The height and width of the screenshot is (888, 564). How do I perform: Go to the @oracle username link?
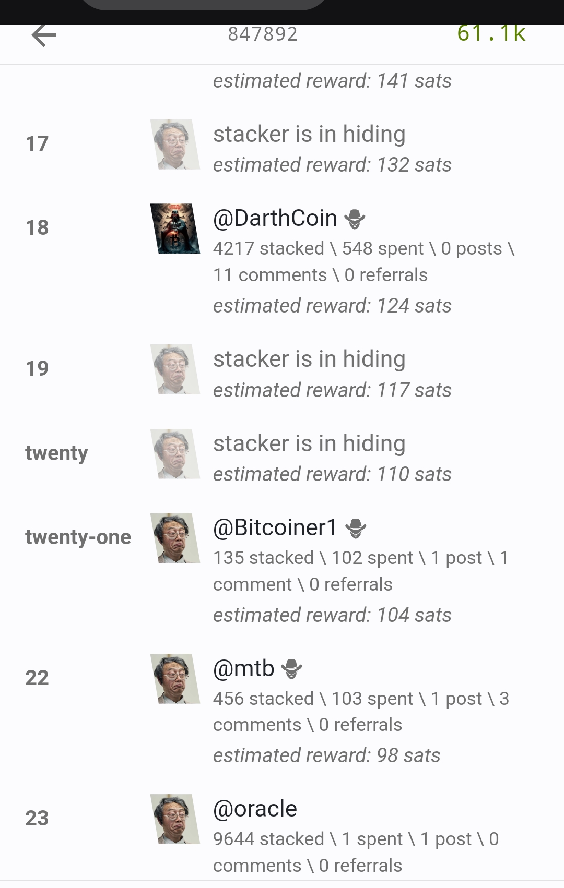coord(255,809)
